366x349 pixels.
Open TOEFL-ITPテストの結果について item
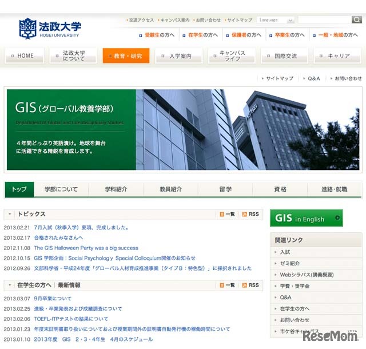coord(71,319)
